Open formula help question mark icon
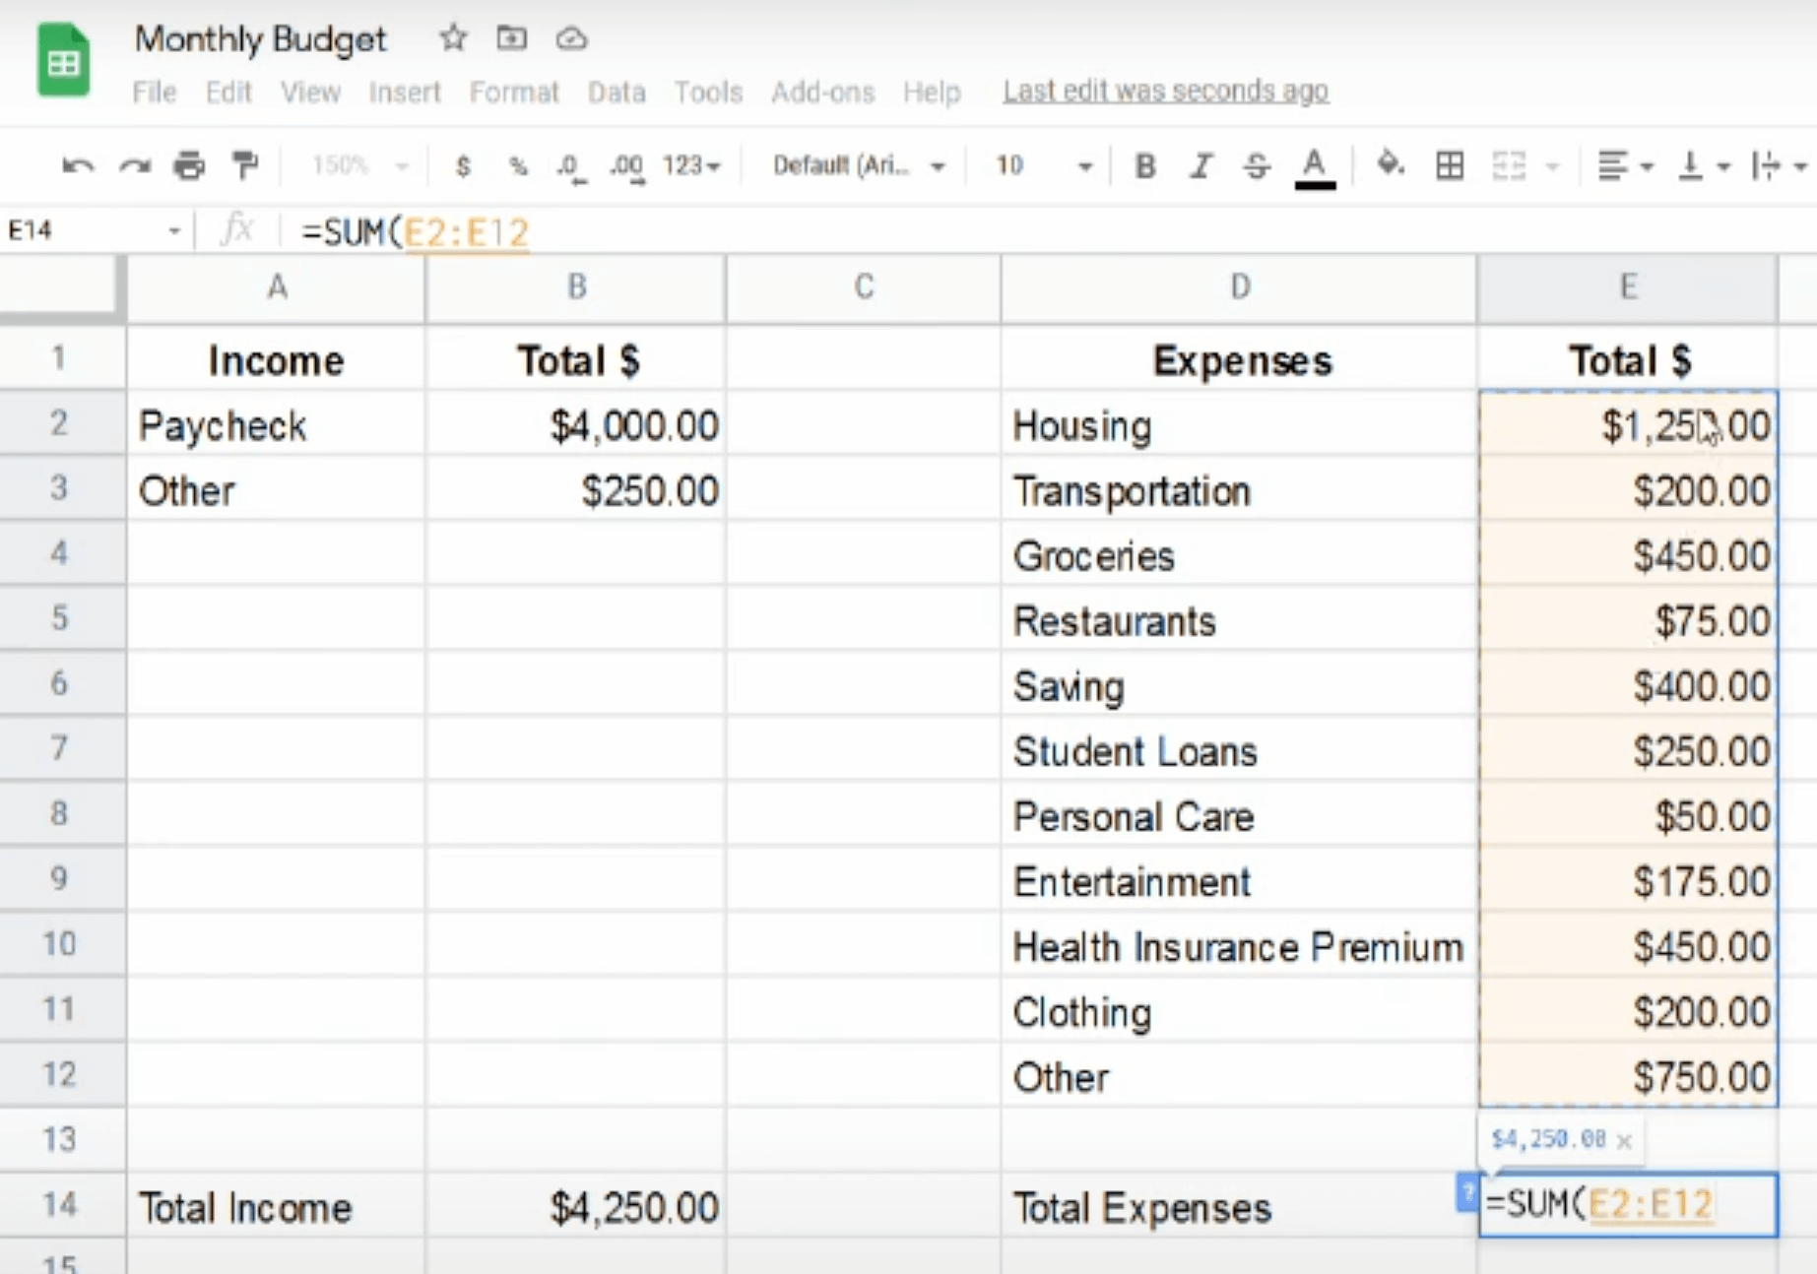This screenshot has height=1274, width=1817. click(x=1466, y=1193)
